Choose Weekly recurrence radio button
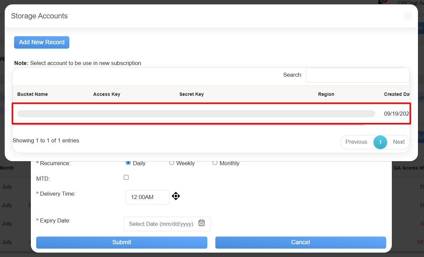This screenshot has height=257, width=424. 171,163
